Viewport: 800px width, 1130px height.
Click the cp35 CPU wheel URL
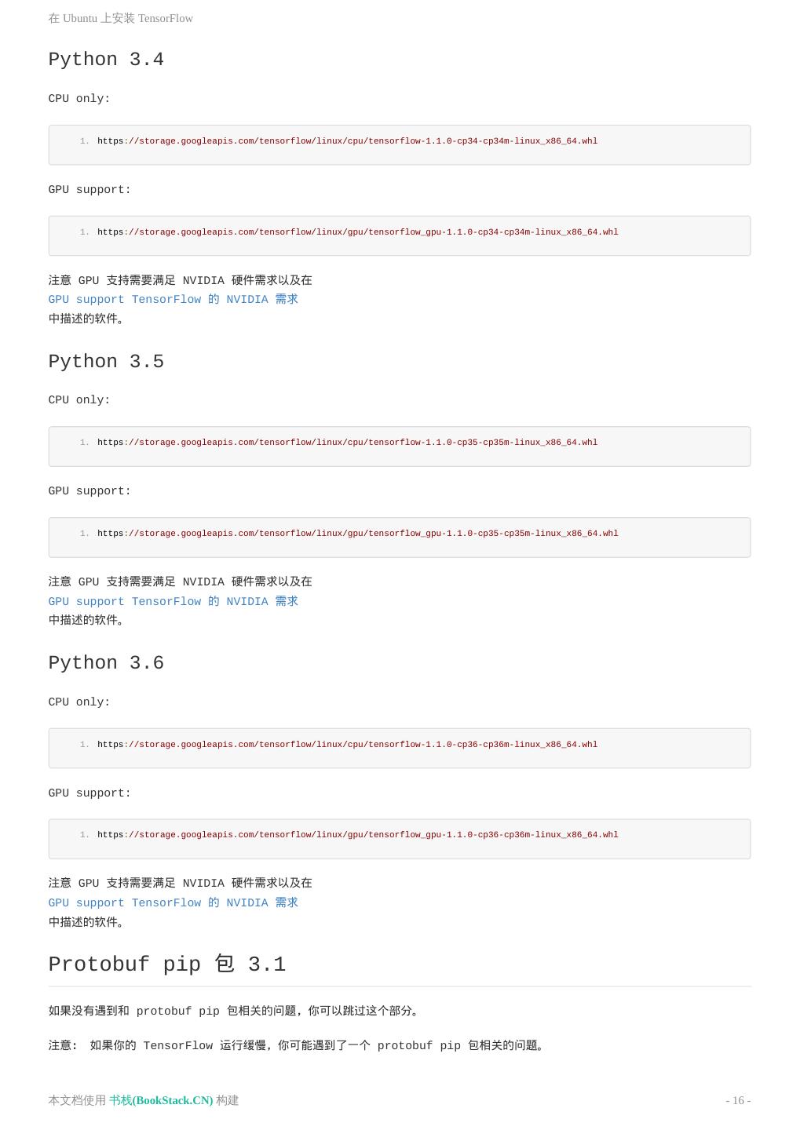pyautogui.click(x=347, y=443)
